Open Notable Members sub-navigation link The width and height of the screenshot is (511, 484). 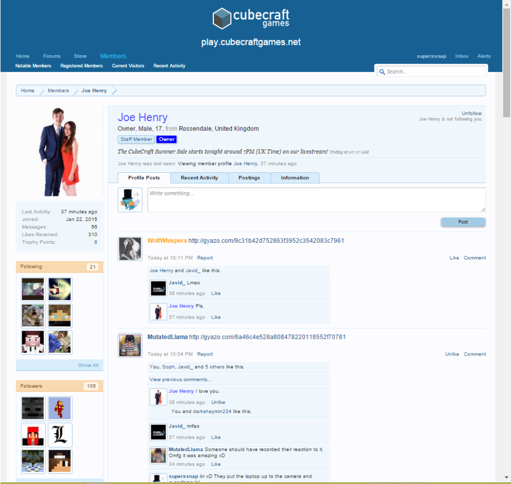(x=33, y=66)
